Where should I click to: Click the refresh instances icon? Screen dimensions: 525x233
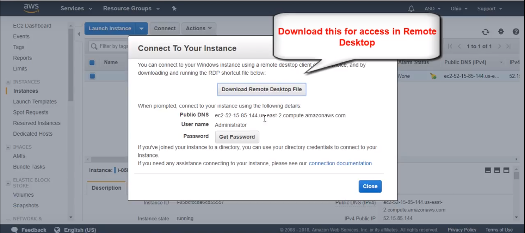[485, 32]
